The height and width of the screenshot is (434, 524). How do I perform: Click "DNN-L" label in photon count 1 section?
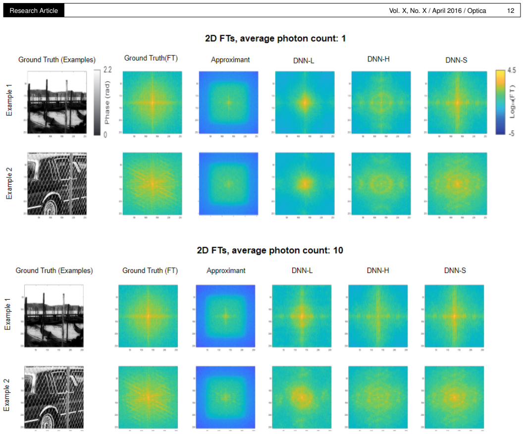tap(304, 61)
